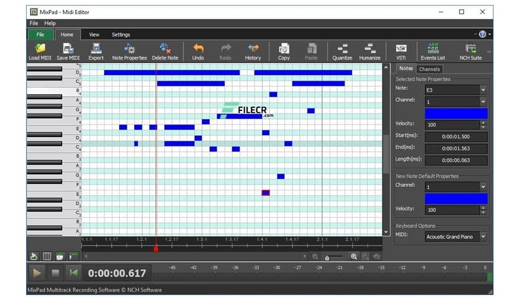Click the fourth icon in the bottom-left group
This screenshot has width=519, height=300.
(73, 257)
